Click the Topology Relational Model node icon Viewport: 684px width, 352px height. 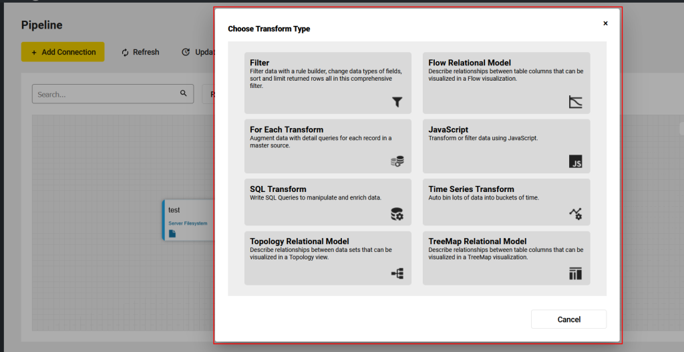[397, 273]
